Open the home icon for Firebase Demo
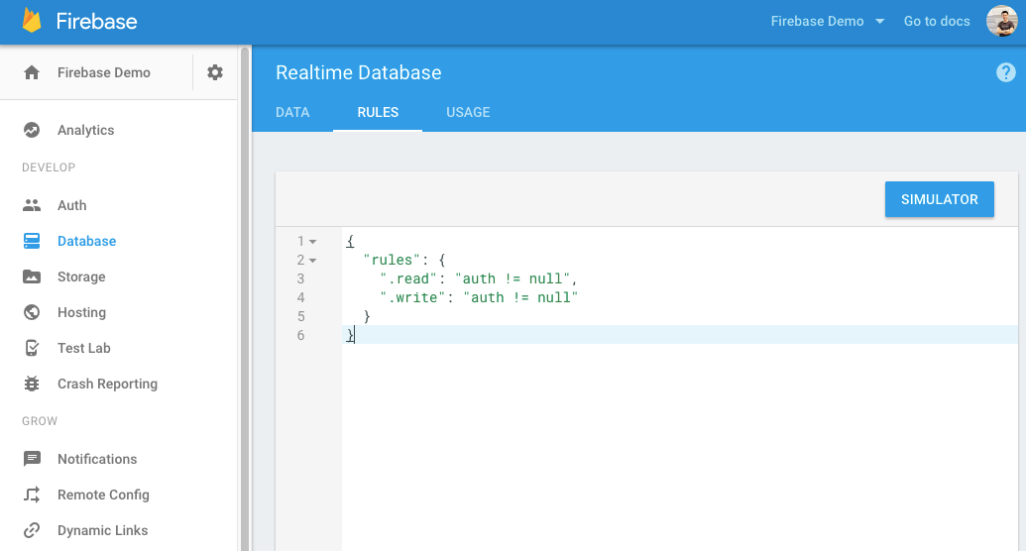Image resolution: width=1026 pixels, height=551 pixels. coord(32,72)
